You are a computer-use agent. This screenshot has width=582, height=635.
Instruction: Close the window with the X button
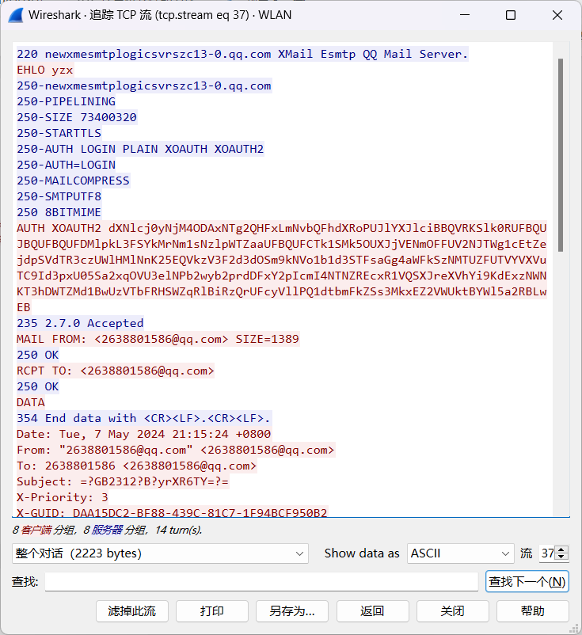pos(557,15)
